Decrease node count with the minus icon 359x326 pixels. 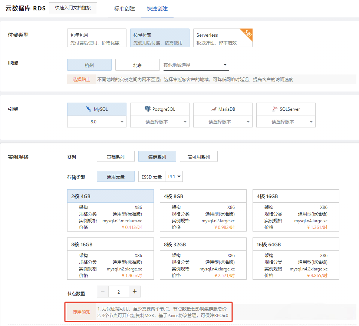coord(103,292)
